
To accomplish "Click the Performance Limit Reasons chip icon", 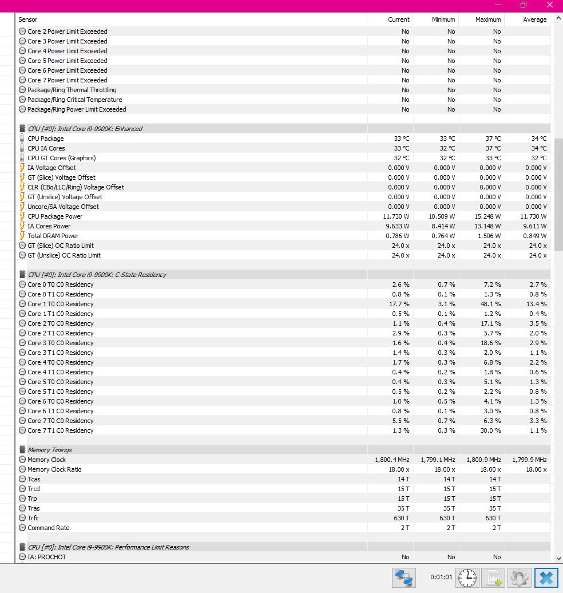I will pyautogui.click(x=22, y=547).
